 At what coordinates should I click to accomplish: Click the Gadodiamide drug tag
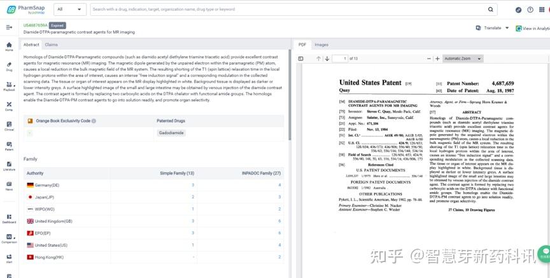(x=171, y=133)
